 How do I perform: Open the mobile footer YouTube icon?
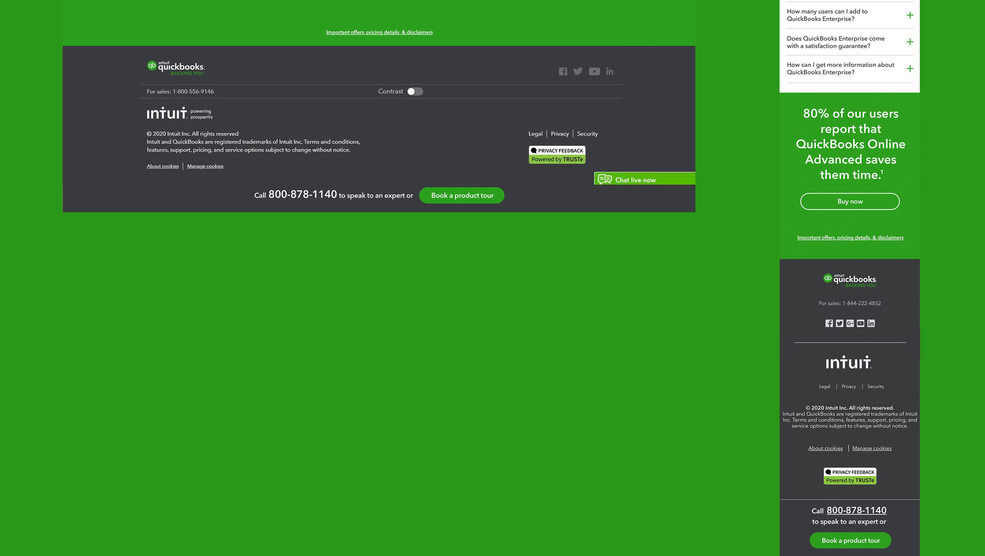point(861,323)
